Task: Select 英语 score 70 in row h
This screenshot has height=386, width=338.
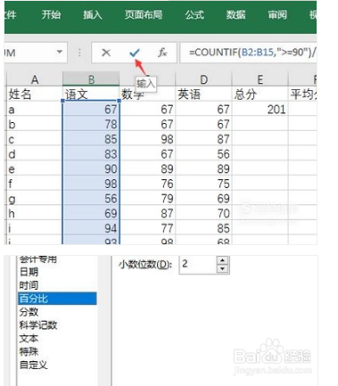Action: [x=203, y=213]
